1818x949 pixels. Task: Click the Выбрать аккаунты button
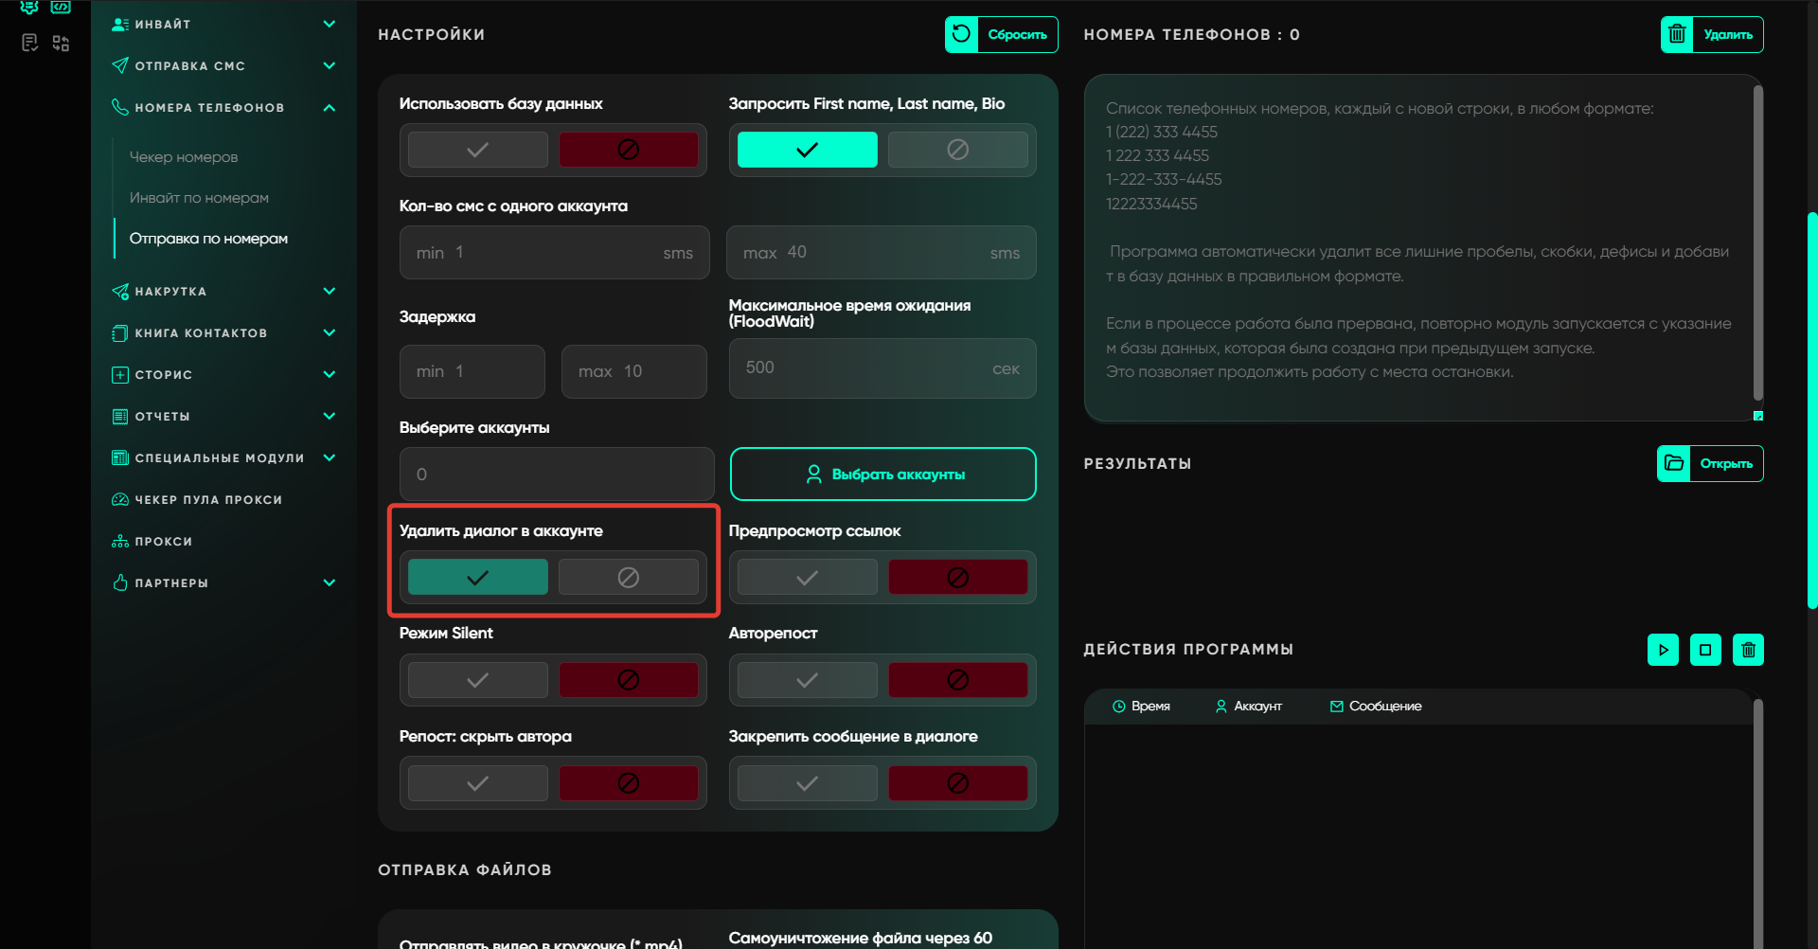point(882,474)
